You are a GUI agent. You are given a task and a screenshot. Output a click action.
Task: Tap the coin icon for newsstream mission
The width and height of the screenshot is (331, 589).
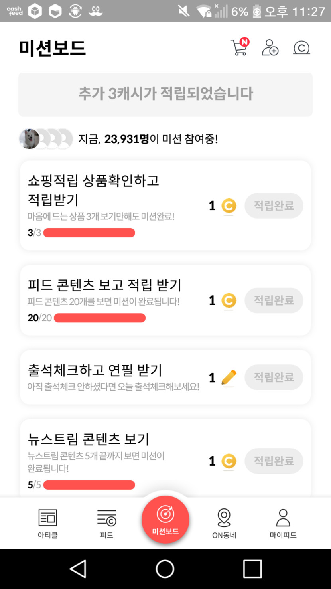pyautogui.click(x=229, y=461)
